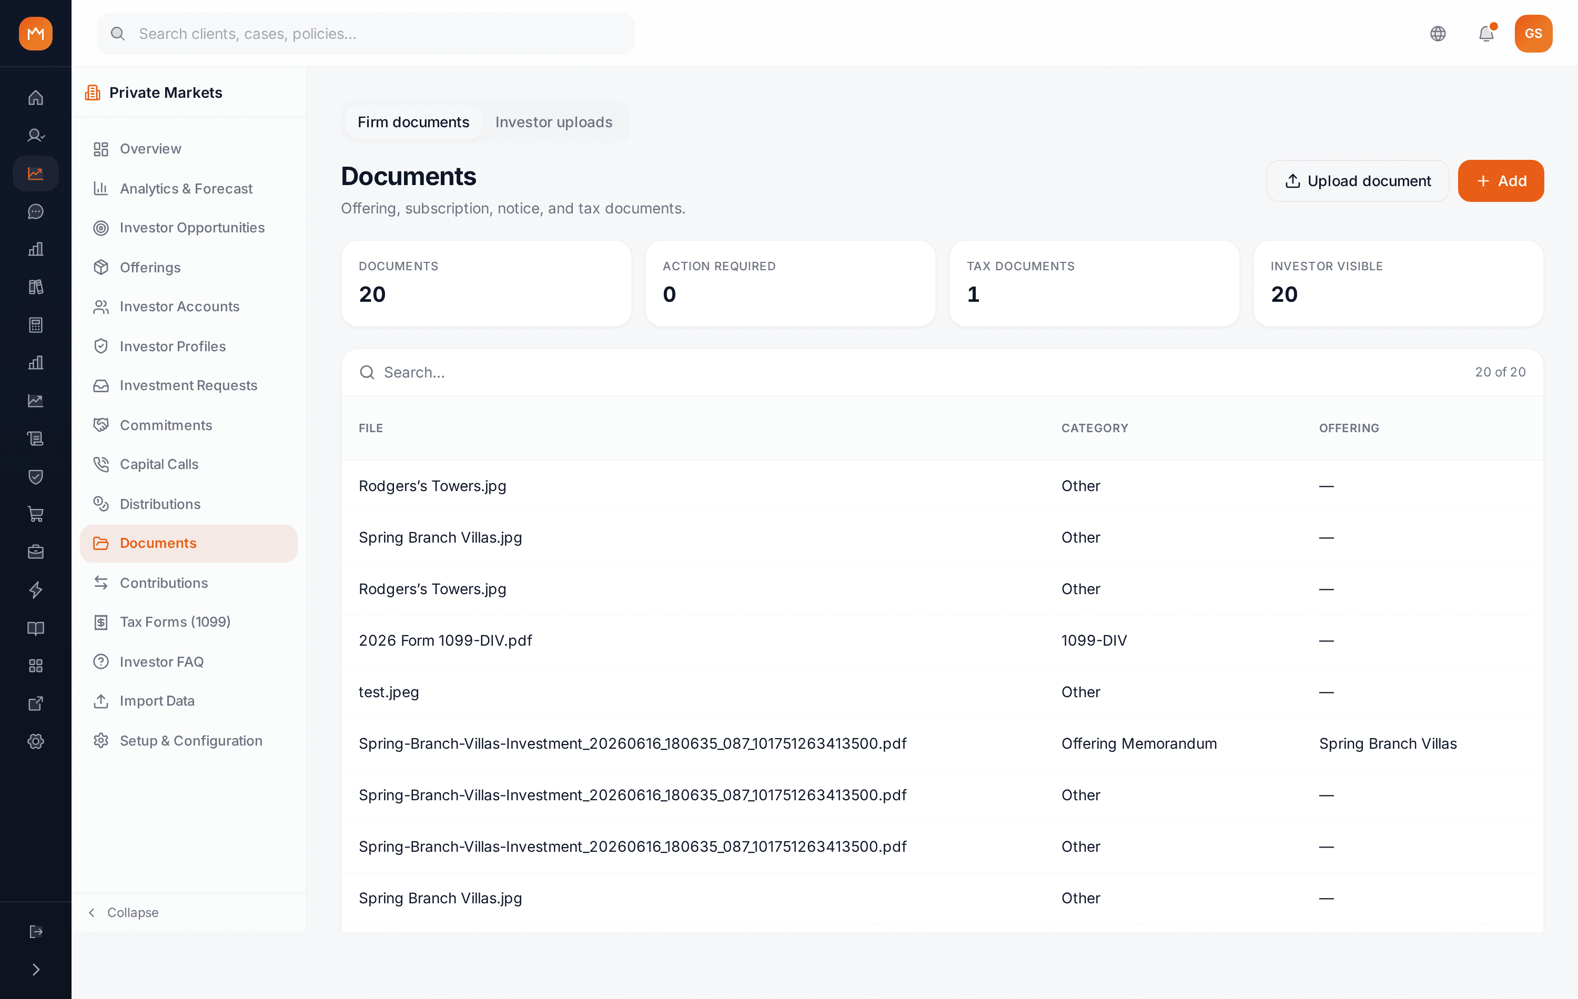
Task: Open 2026 Form 1099-DIV.pdf row
Action: click(x=942, y=640)
